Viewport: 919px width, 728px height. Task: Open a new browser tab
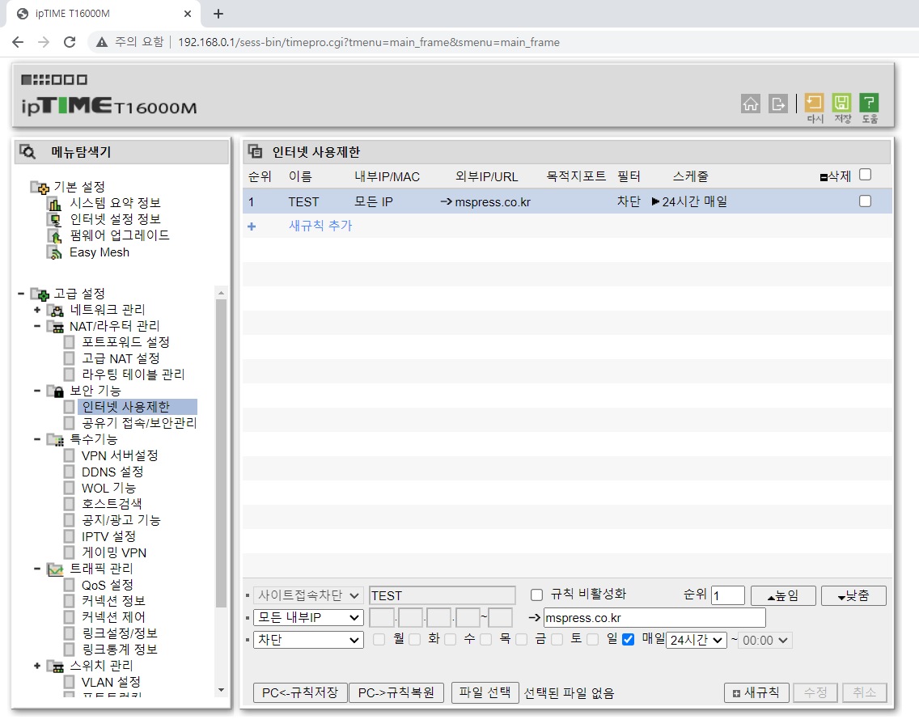(x=218, y=14)
